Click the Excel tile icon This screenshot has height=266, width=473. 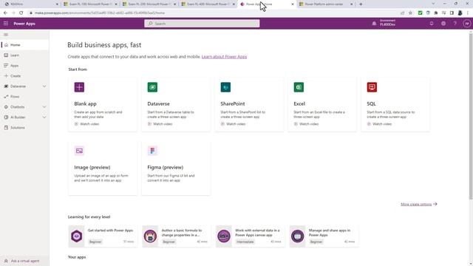pos(299,87)
